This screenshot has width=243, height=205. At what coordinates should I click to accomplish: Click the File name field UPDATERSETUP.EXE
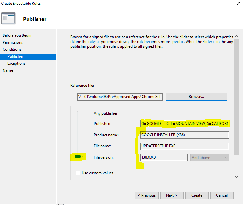tap(185, 146)
